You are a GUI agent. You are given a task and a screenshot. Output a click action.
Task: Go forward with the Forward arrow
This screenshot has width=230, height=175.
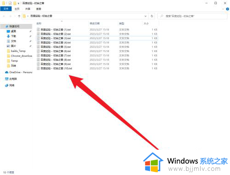(10, 16)
